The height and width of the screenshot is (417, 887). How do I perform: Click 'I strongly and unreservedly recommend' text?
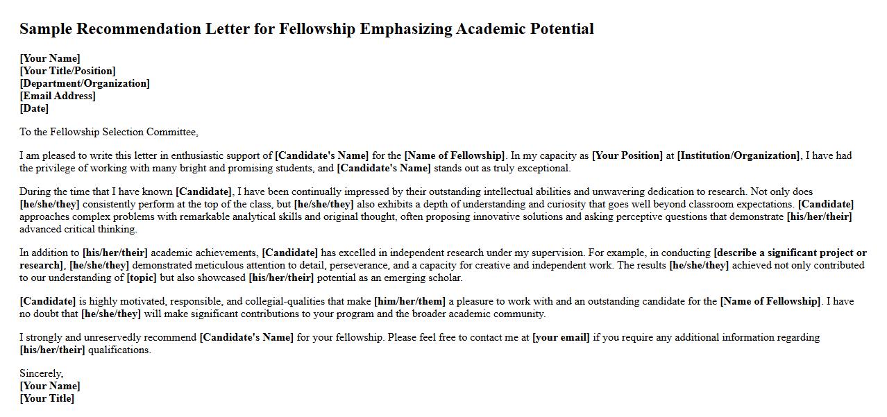108,337
